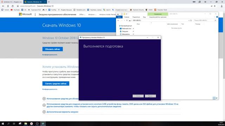Open the browser hamburger menu icon
The width and height of the screenshot is (225, 126).
point(205,2)
